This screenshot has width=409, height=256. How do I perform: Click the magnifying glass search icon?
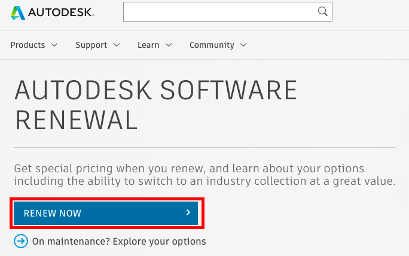point(323,11)
